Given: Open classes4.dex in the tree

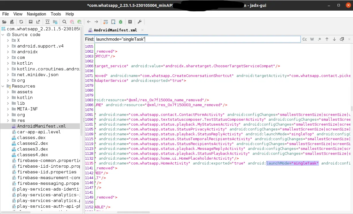Looking at the screenshot, I should pos(32,155).
